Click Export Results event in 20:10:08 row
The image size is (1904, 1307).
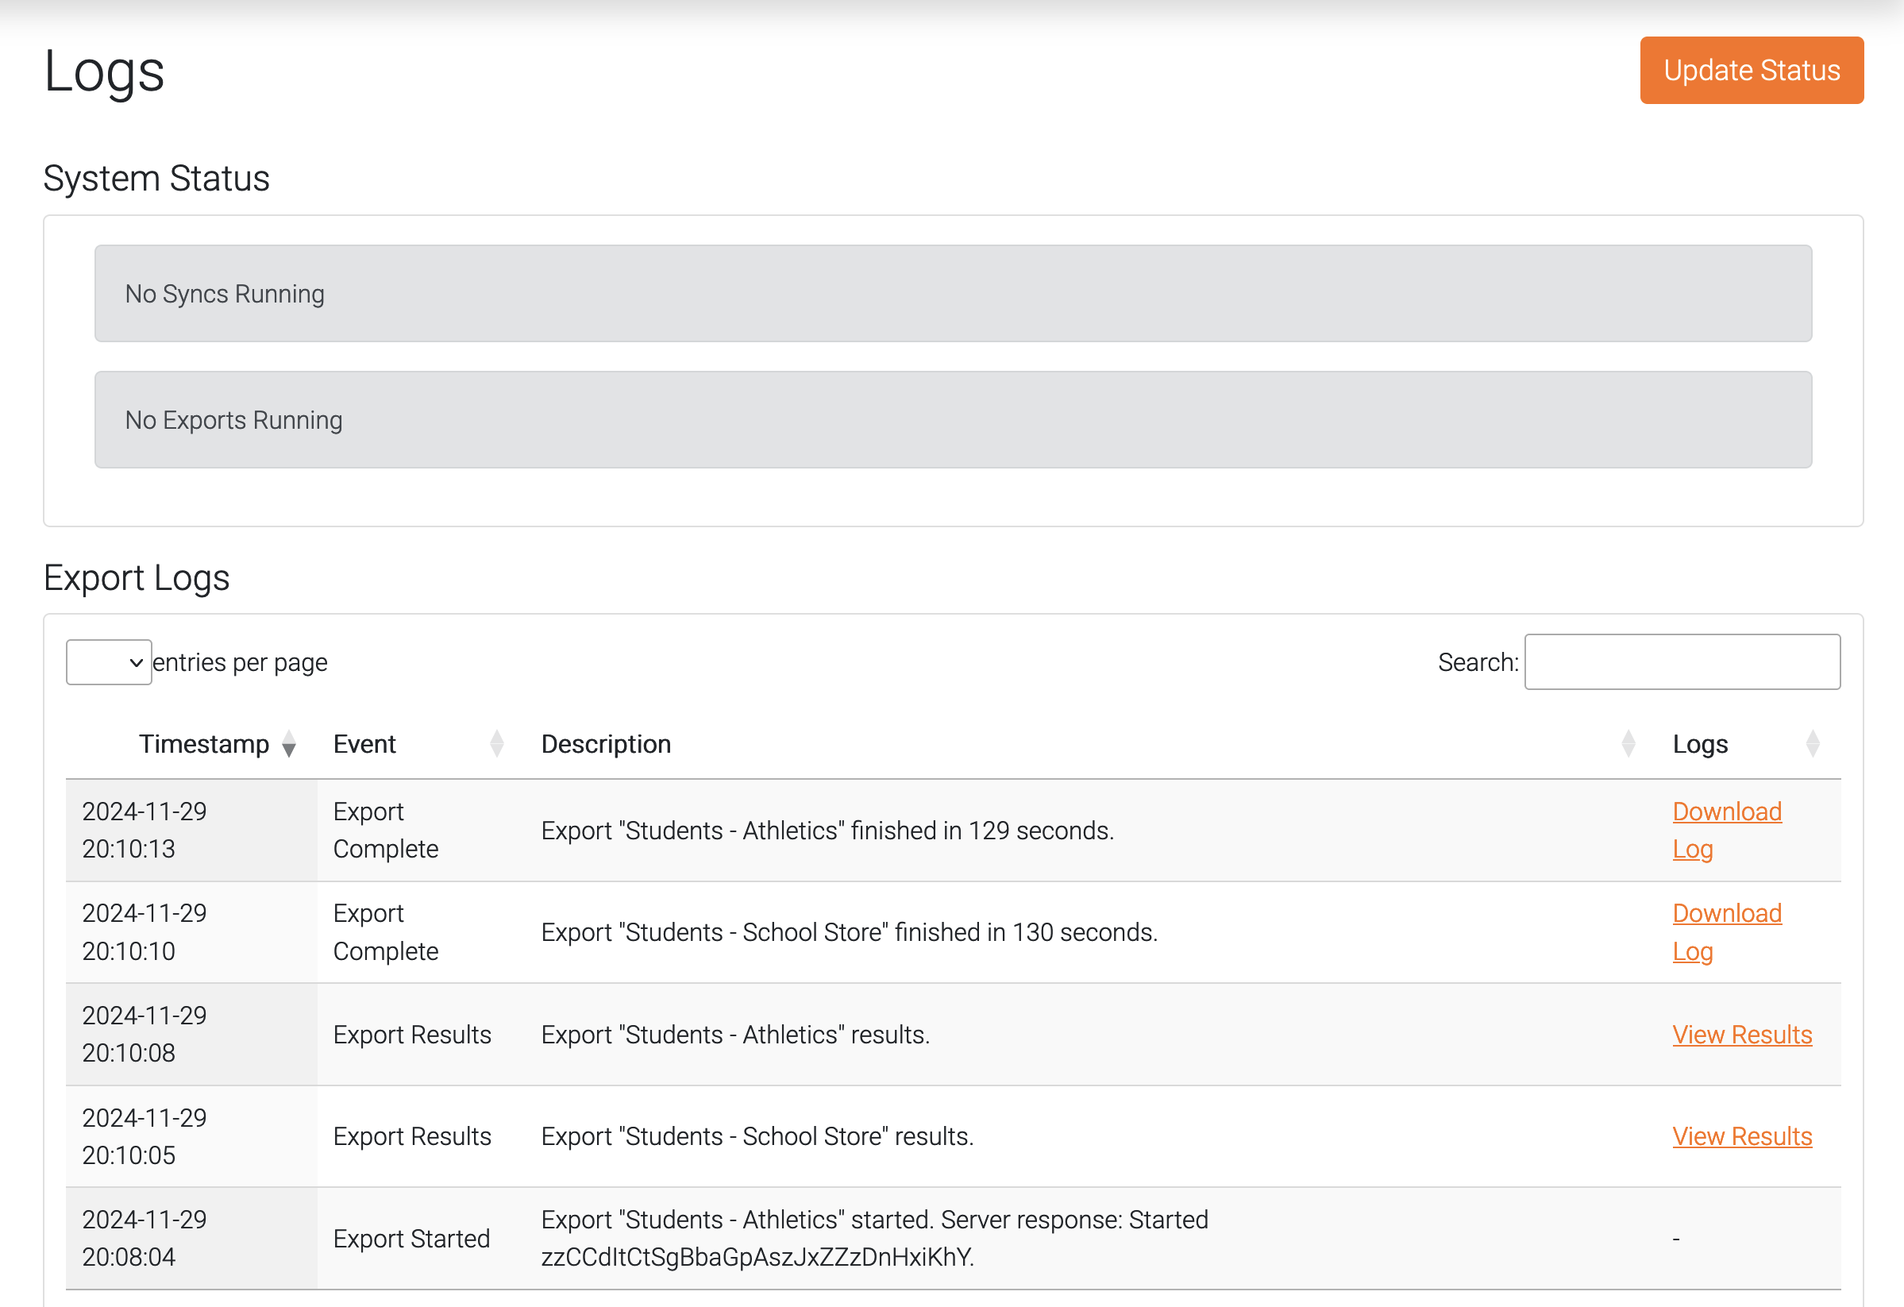(x=412, y=1035)
